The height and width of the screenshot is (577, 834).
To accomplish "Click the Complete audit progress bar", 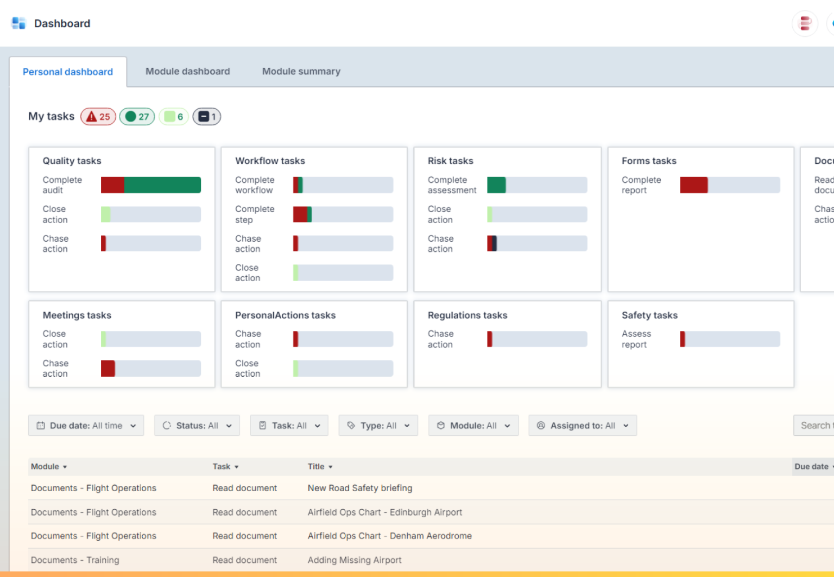I will click(150, 185).
